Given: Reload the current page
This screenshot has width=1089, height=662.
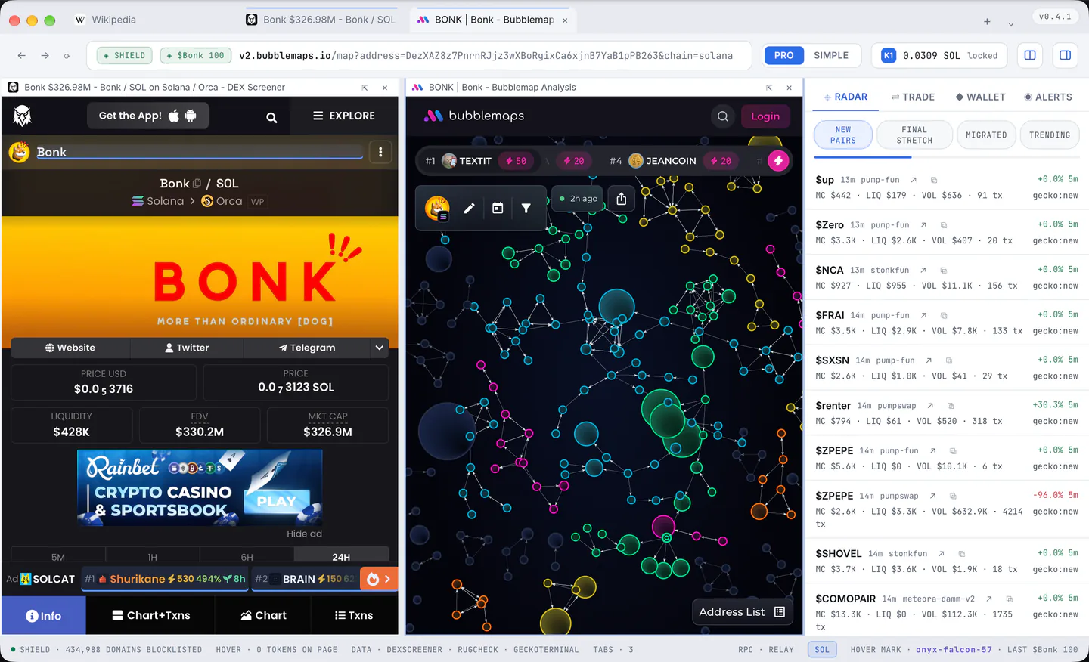Looking at the screenshot, I should point(67,55).
